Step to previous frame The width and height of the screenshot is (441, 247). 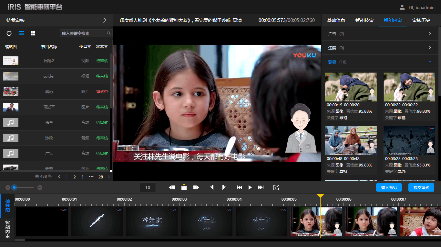172,187
